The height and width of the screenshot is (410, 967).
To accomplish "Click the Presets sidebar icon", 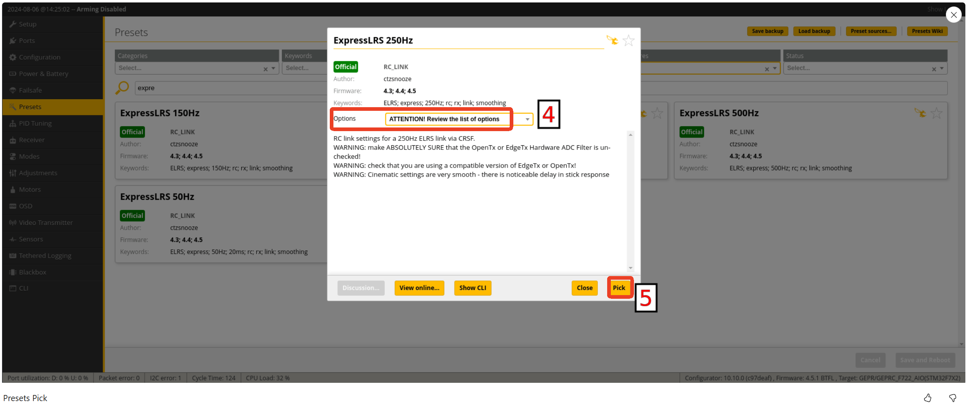I will 13,107.
